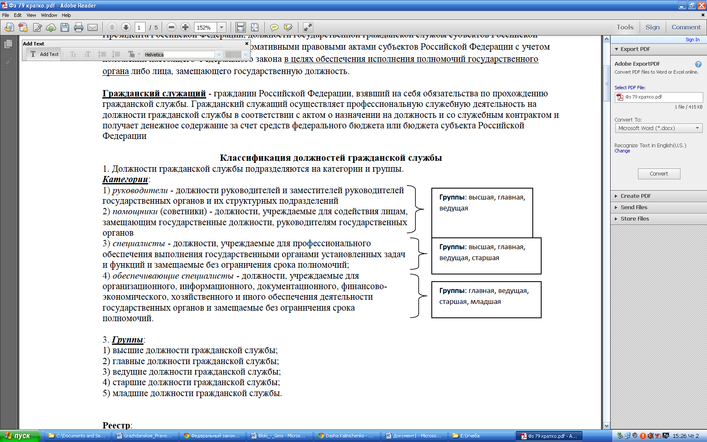Screen dimensions: 707x442
Task: Click the Save floppy disk icon
Action: [65, 27]
